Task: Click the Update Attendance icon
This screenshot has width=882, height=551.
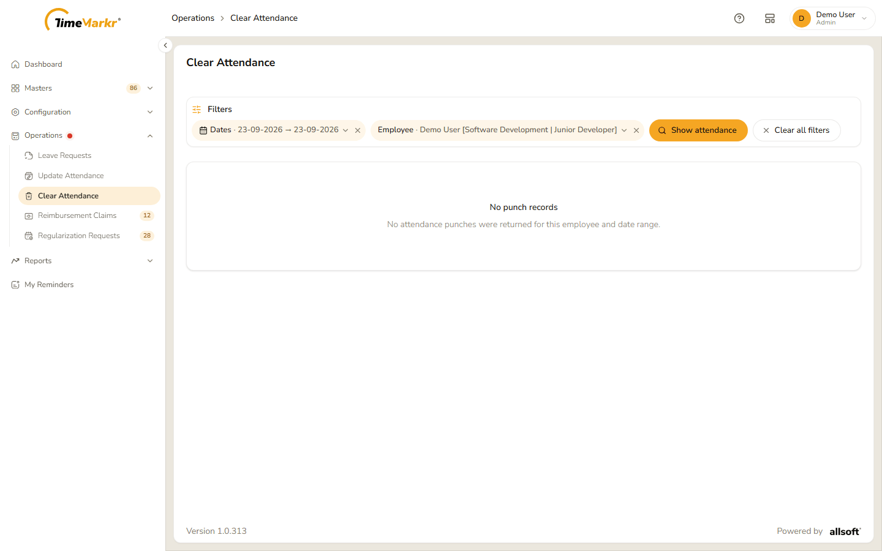Action: click(x=29, y=176)
